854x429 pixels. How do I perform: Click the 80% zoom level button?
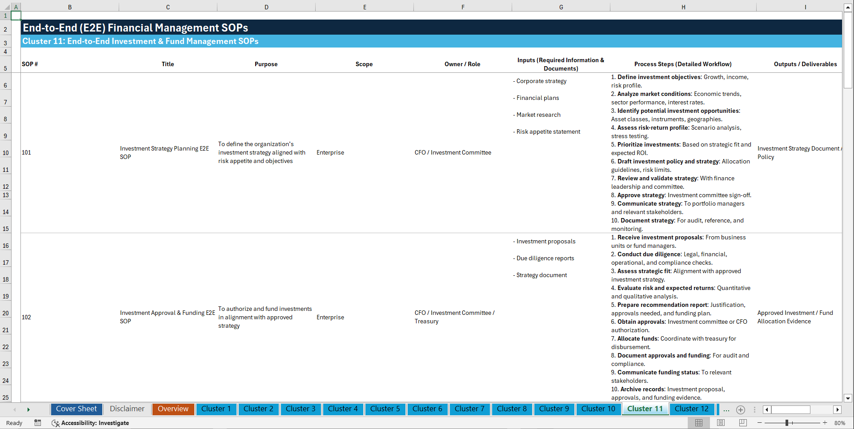click(x=841, y=423)
